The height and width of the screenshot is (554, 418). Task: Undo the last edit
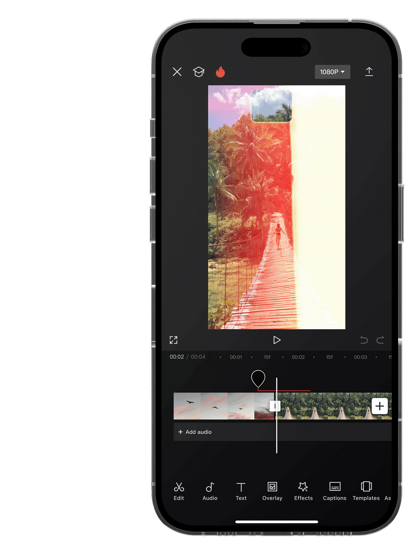(x=364, y=340)
